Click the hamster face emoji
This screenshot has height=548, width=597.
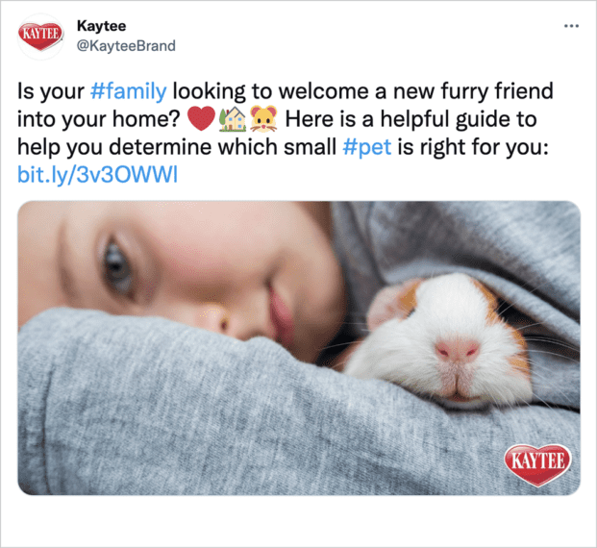[263, 119]
